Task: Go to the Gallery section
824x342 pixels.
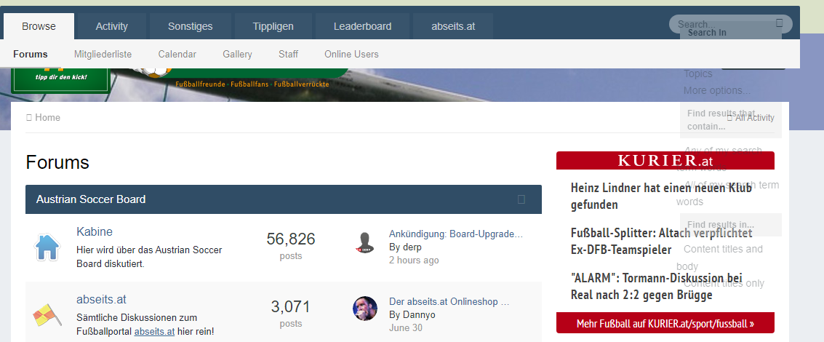Action: pos(238,54)
